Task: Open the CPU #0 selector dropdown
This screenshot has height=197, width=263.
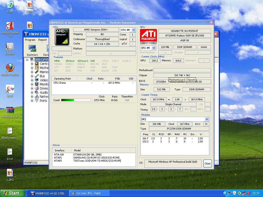Action: click(x=134, y=30)
